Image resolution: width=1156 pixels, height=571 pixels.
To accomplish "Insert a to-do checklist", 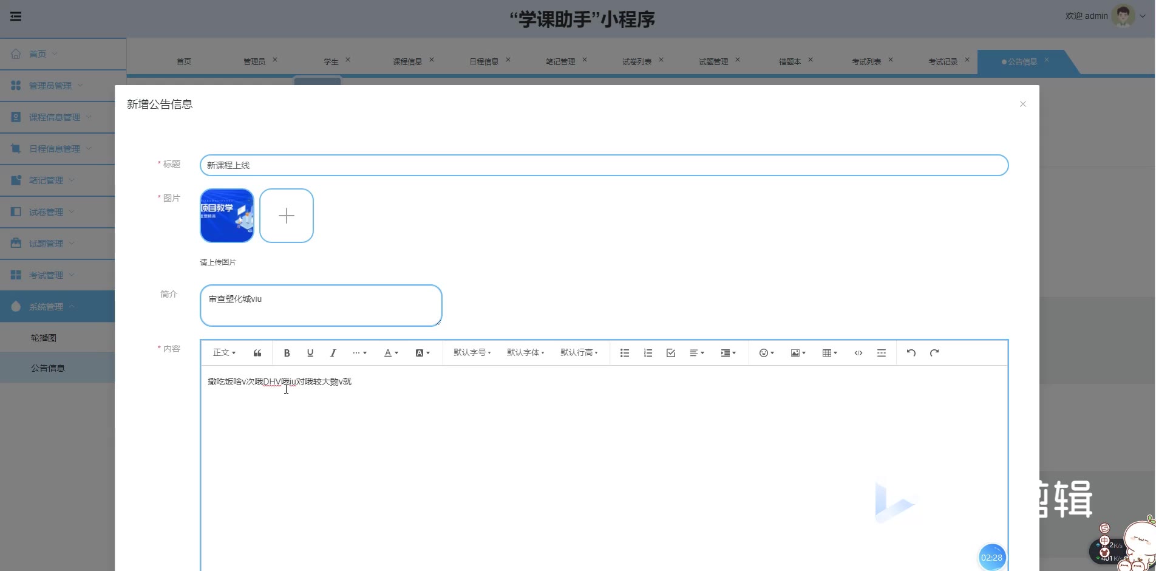I will coord(671,353).
